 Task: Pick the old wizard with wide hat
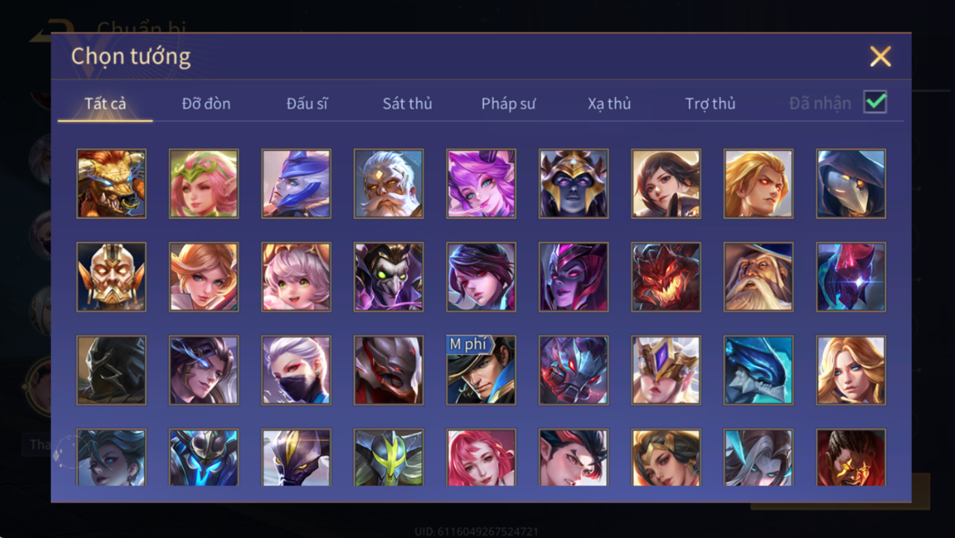[759, 278]
